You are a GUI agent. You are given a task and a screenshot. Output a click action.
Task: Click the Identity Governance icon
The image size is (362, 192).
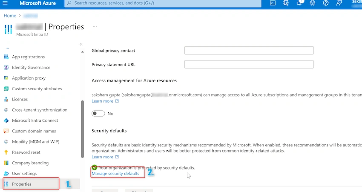click(x=6, y=67)
